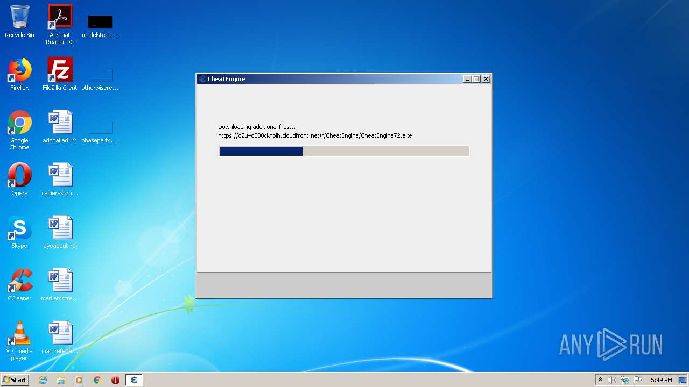
Task: Maximize the CheatEngine installer window
Action: [476, 79]
